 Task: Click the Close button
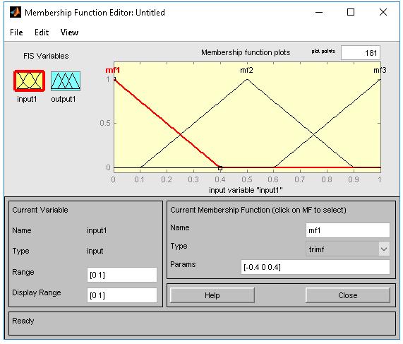(x=348, y=295)
